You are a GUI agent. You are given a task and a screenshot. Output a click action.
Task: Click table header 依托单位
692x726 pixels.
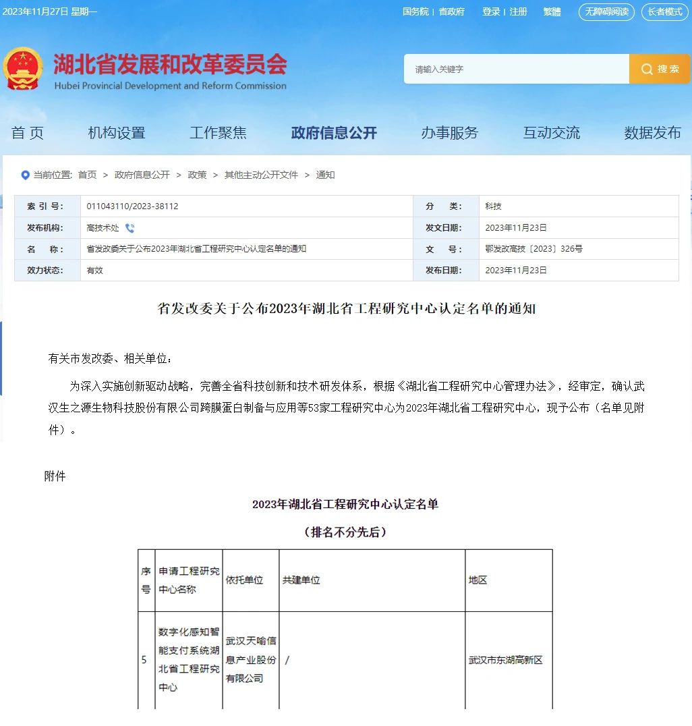click(x=244, y=580)
